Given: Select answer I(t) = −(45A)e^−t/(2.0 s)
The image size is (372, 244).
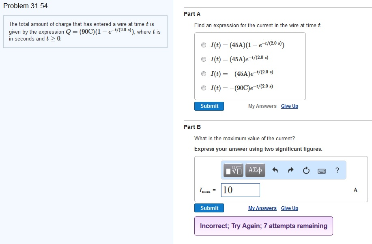Looking at the screenshot, I should (x=204, y=73).
